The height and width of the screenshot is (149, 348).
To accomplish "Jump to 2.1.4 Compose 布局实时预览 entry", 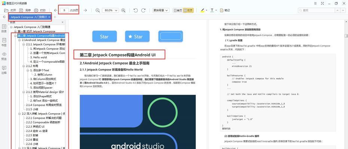I will click(x=44, y=105).
